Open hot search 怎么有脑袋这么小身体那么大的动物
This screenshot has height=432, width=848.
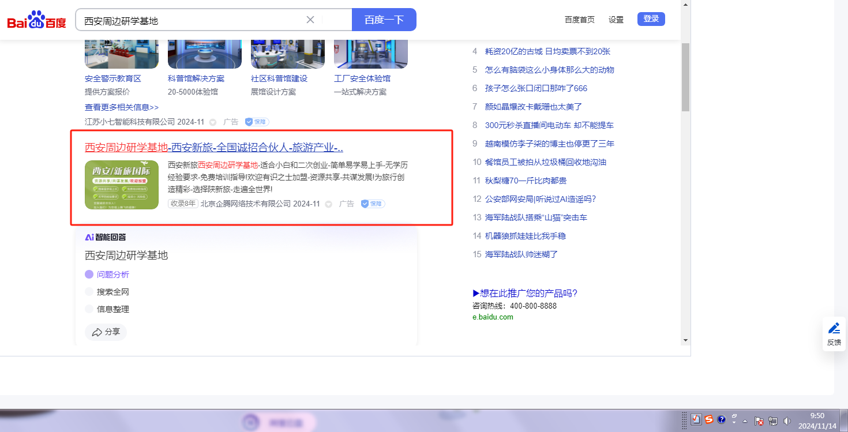[550, 70]
